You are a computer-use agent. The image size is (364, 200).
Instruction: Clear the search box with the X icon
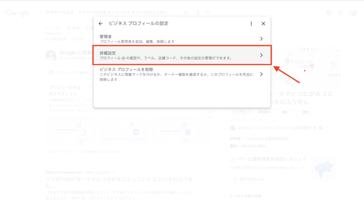point(186,13)
